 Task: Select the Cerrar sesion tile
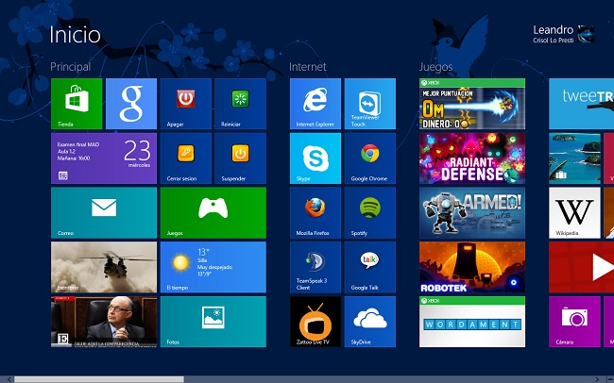click(x=185, y=158)
